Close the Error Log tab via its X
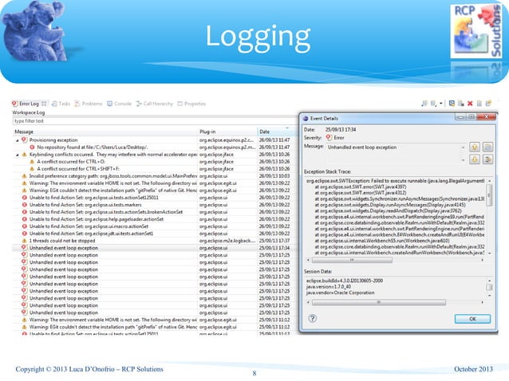The height and width of the screenshot is (381, 509). click(44, 104)
